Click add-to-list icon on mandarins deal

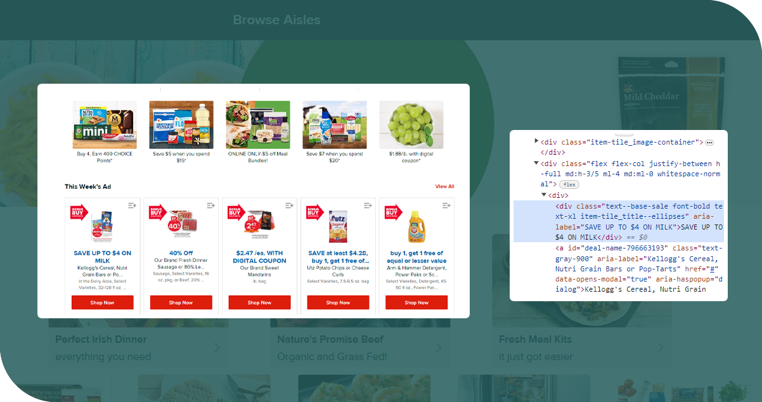(x=289, y=205)
